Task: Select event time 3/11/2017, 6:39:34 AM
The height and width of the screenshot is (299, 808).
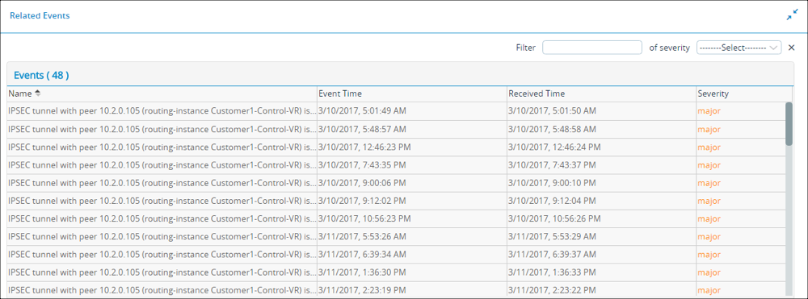Action: (x=362, y=255)
